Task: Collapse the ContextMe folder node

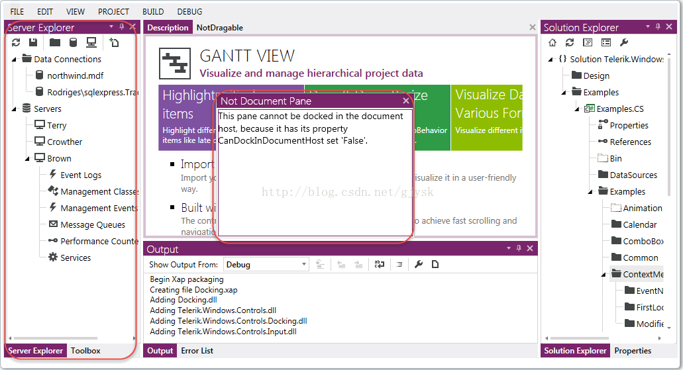Action: [604, 274]
